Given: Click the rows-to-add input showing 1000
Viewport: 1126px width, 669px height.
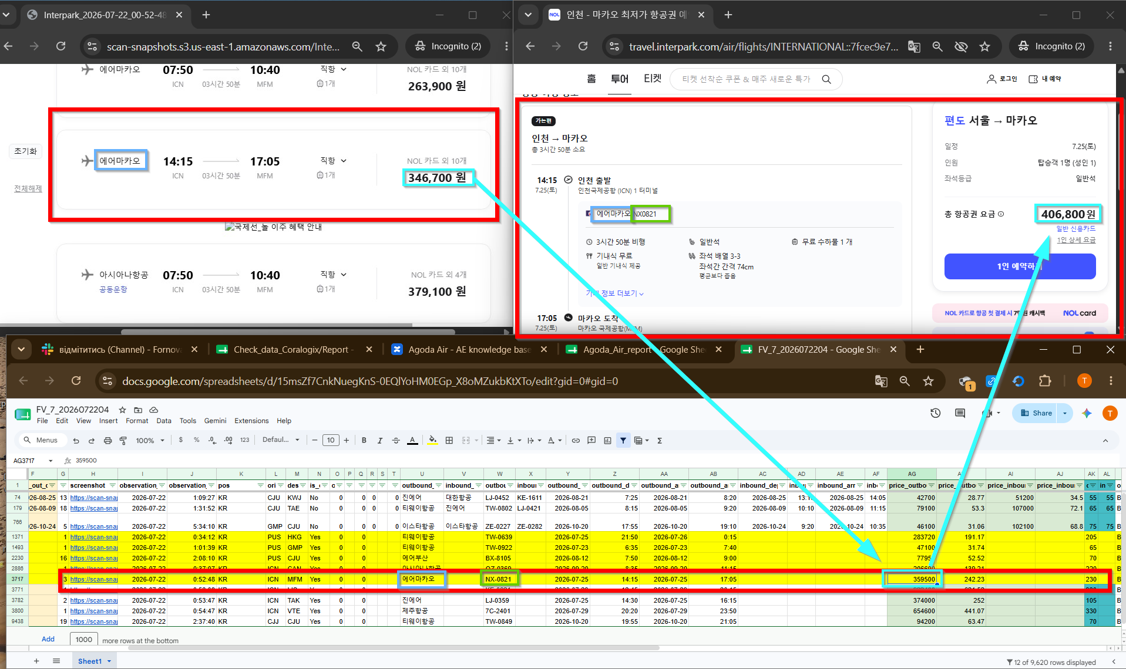Looking at the screenshot, I should (84, 639).
